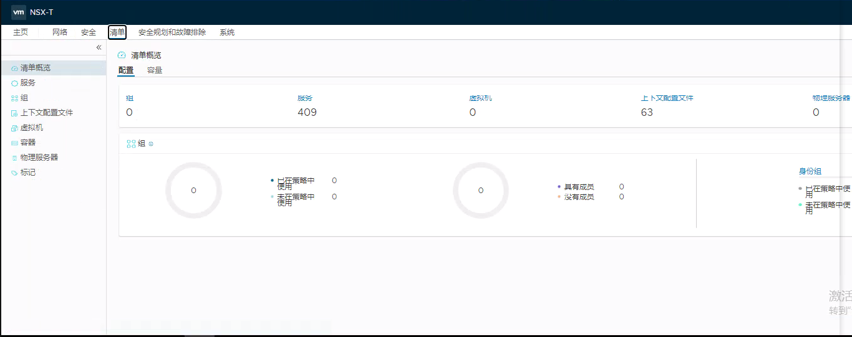852x337 pixels.
Task: Click the 虚拟机 sidebar icon
Action: tap(14, 128)
